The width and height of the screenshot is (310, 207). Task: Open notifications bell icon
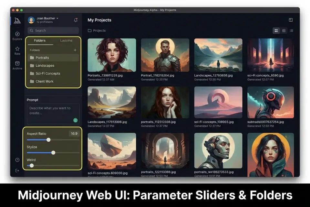pyautogui.click(x=76, y=20)
